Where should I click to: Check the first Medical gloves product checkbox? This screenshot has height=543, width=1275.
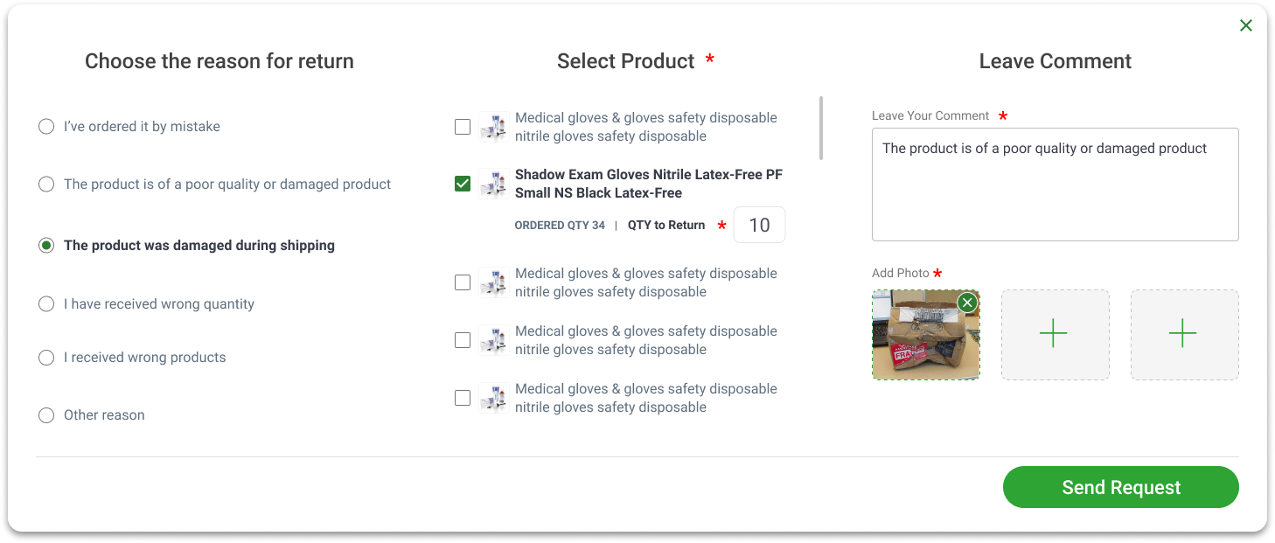(463, 127)
